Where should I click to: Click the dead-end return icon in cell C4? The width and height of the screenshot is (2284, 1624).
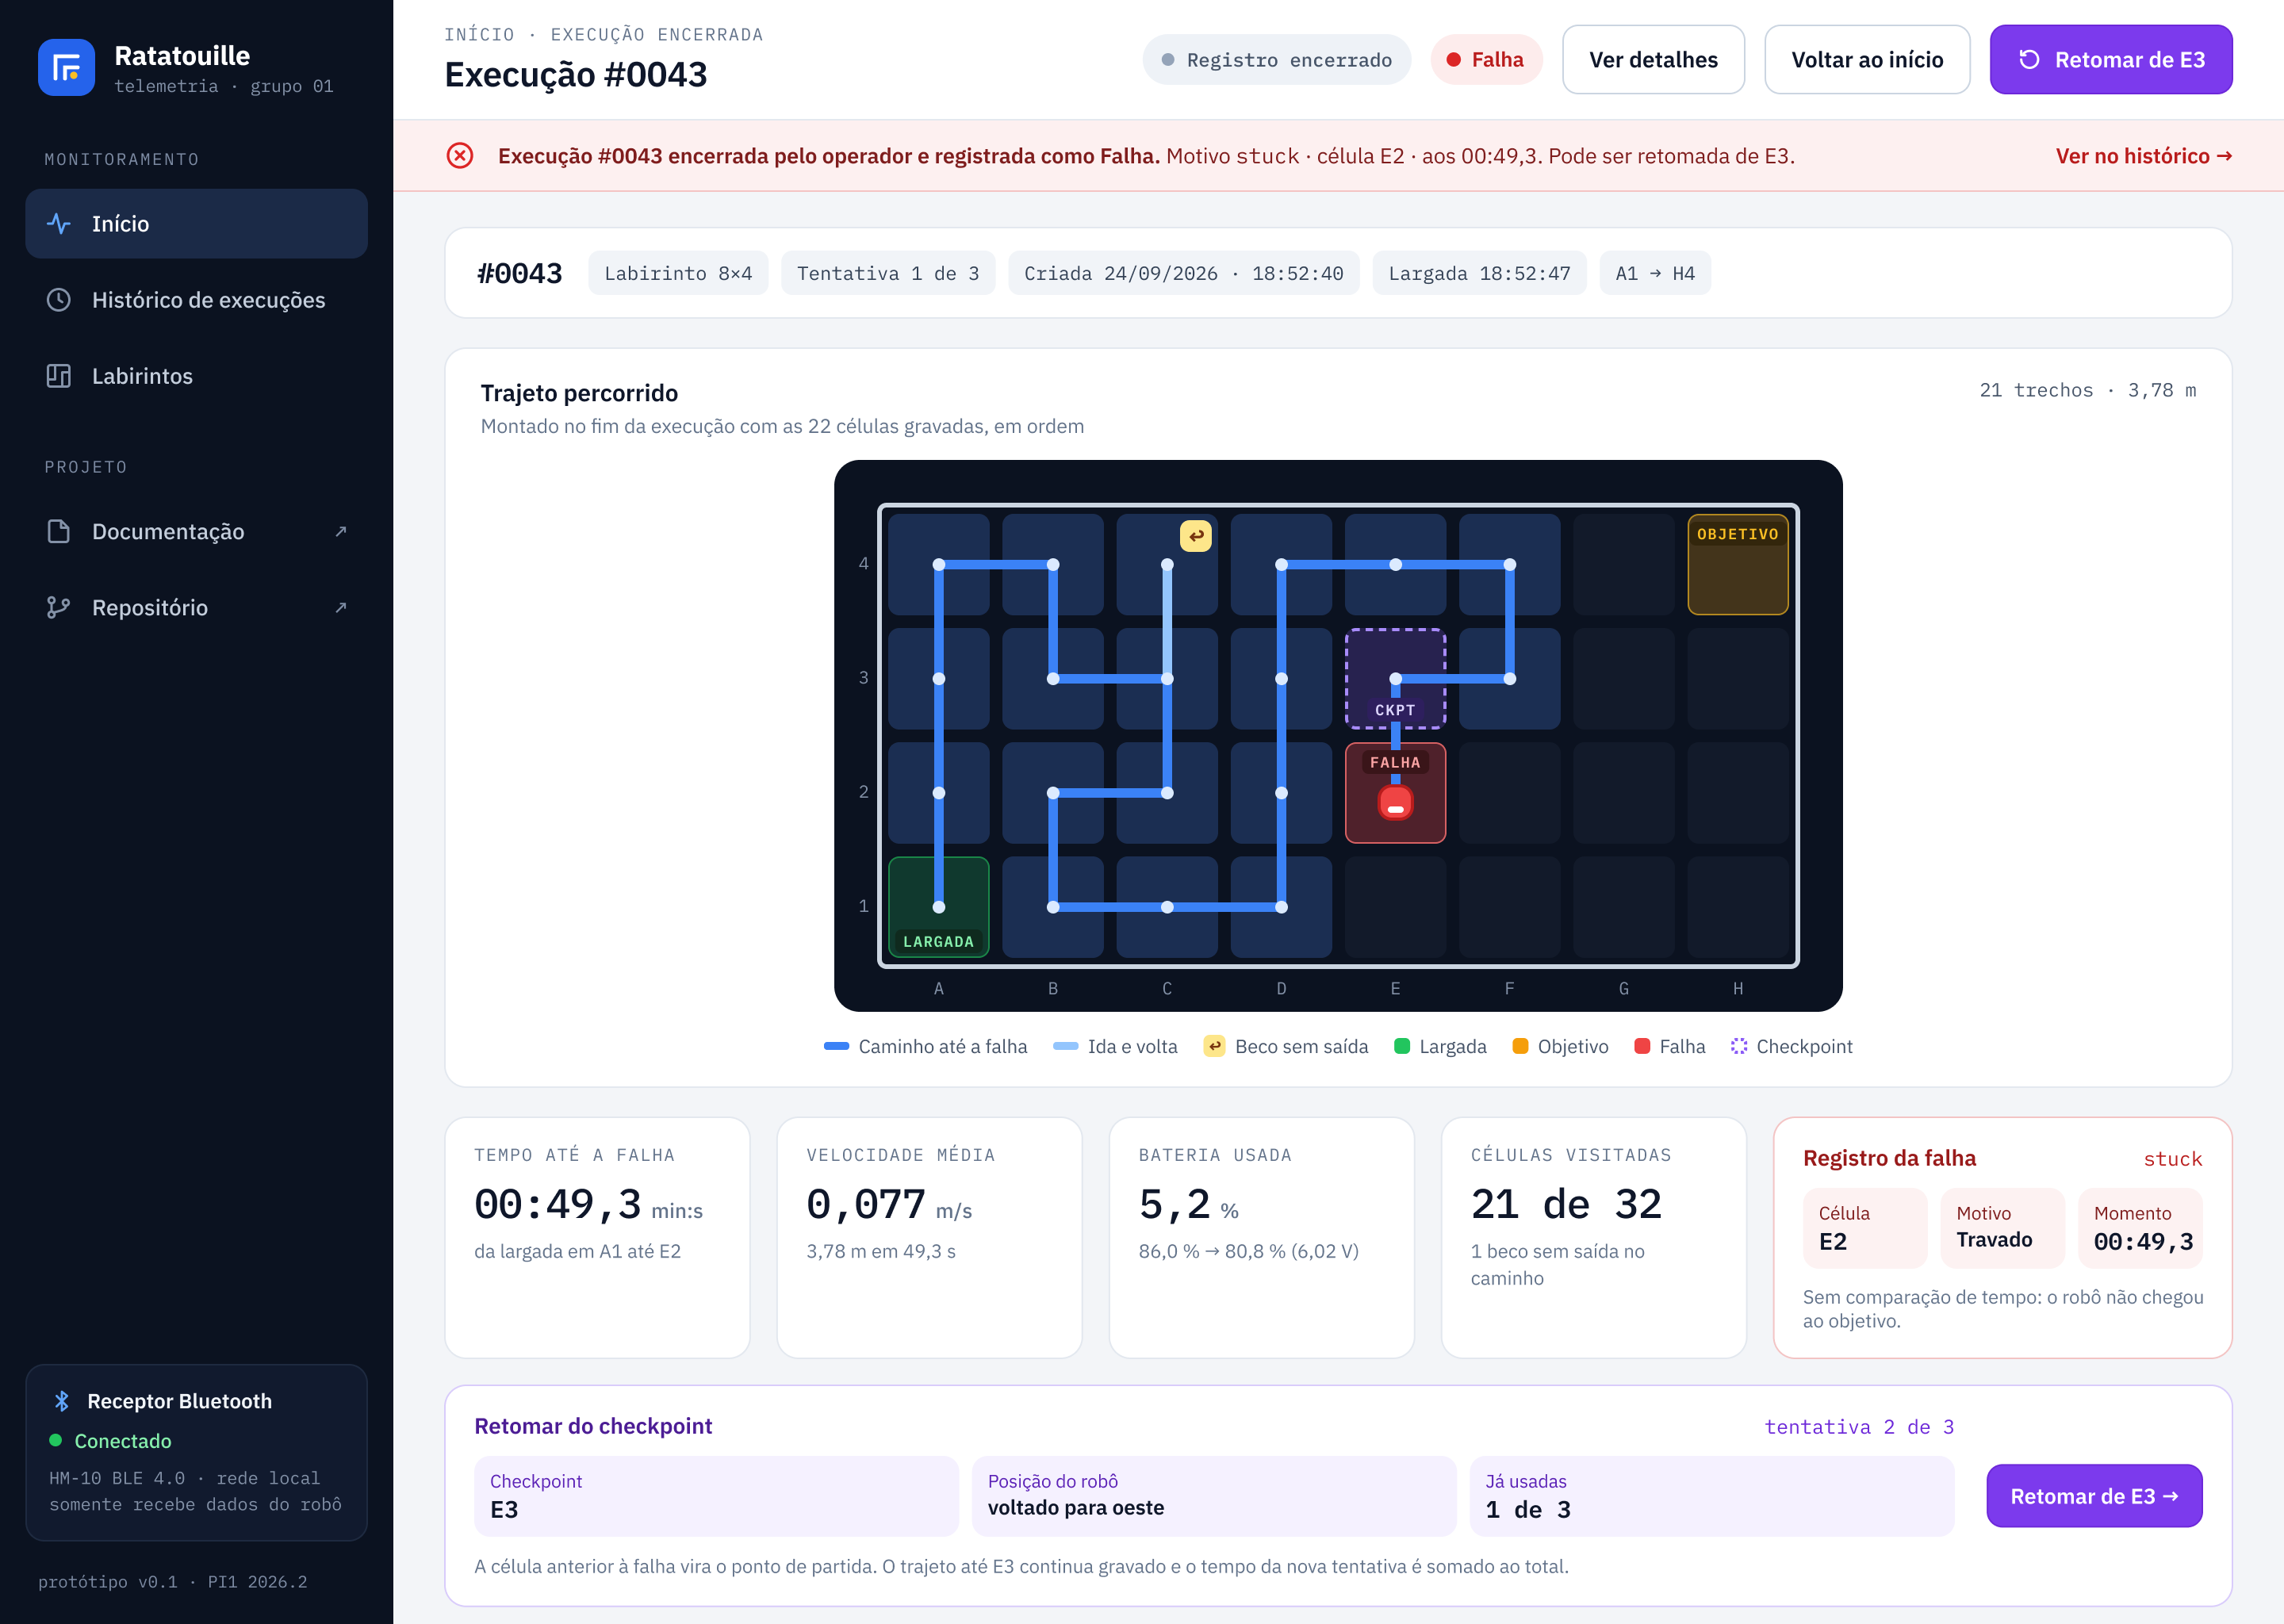[1196, 536]
